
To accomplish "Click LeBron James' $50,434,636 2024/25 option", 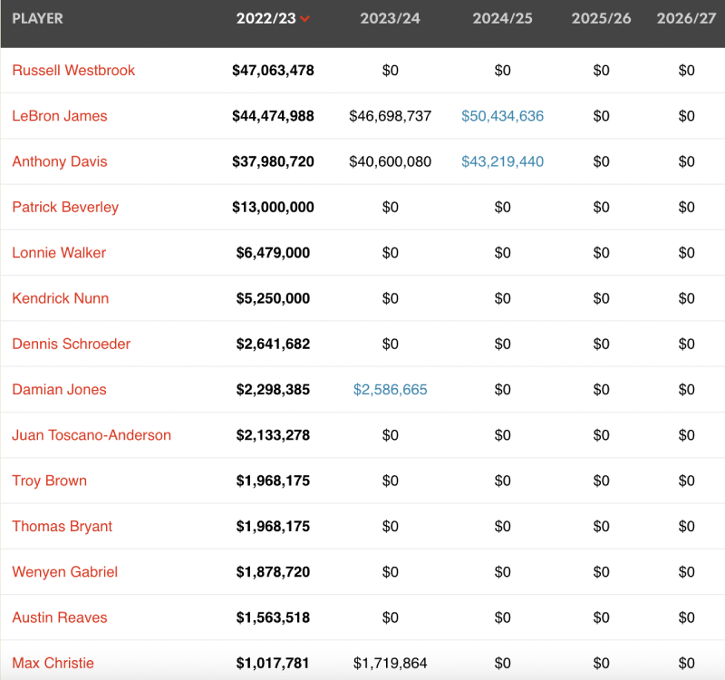I will [x=502, y=116].
